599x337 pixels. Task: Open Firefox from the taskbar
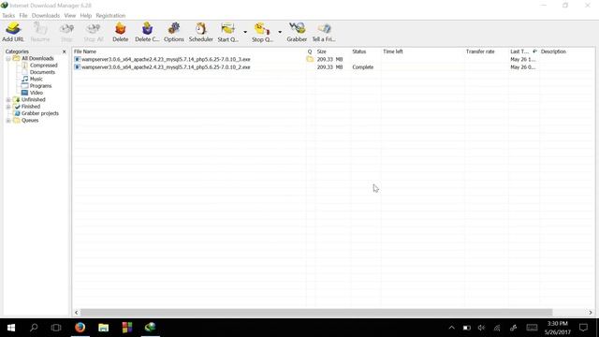[x=80, y=328]
